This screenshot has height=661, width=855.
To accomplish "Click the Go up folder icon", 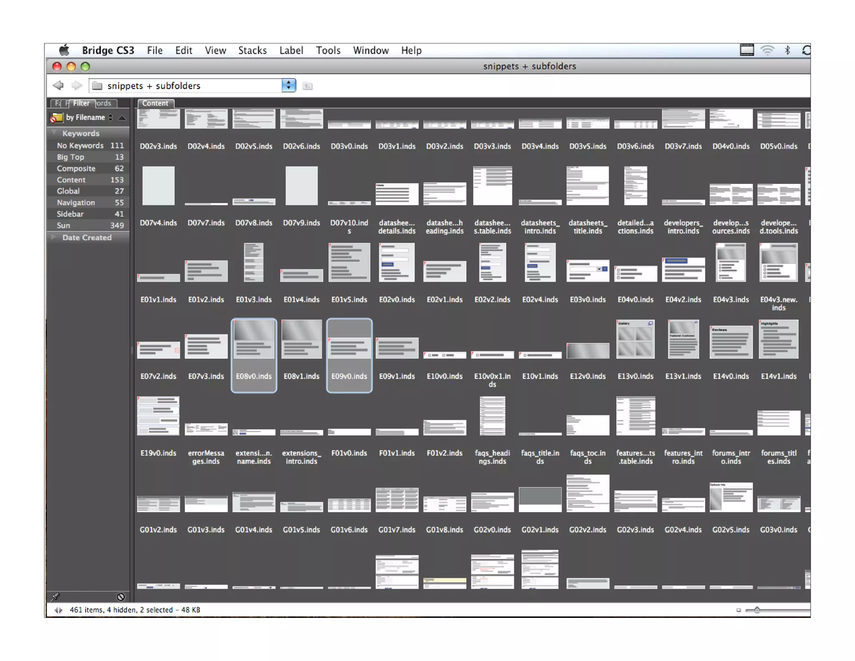I will point(307,86).
